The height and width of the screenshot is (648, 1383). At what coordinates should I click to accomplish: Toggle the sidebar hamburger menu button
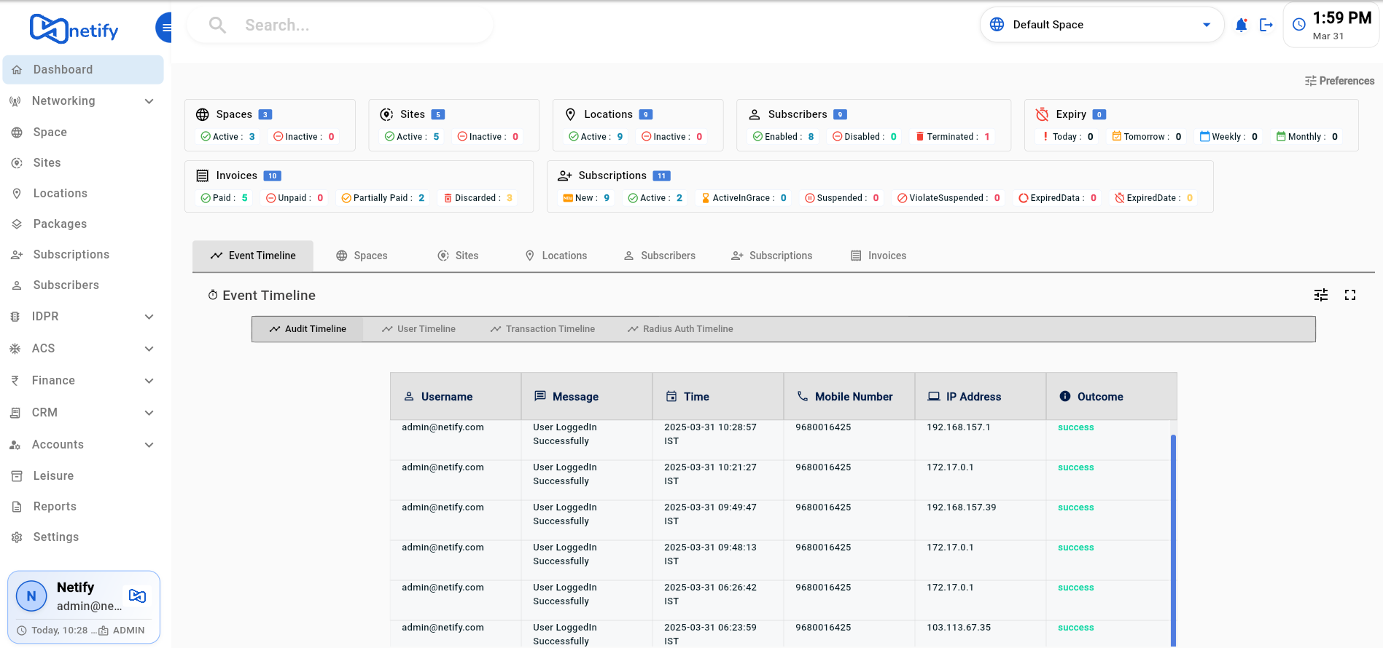tap(165, 28)
